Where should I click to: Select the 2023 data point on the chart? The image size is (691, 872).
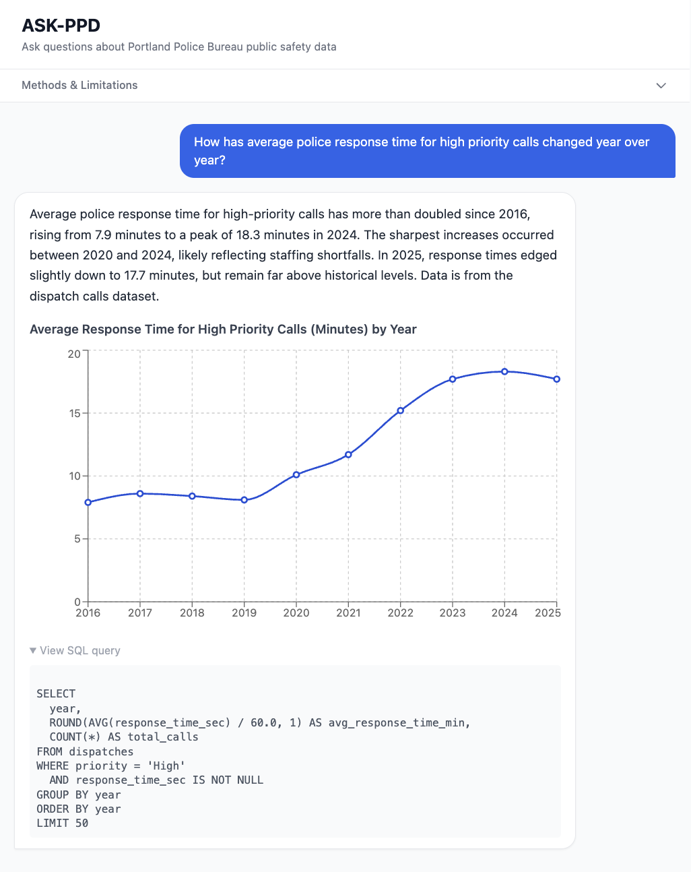(x=453, y=379)
